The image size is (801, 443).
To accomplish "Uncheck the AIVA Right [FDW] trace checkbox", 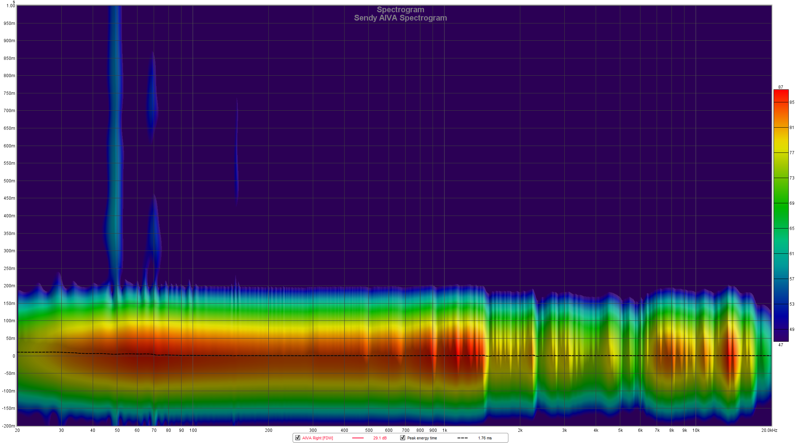I will tap(298, 438).
